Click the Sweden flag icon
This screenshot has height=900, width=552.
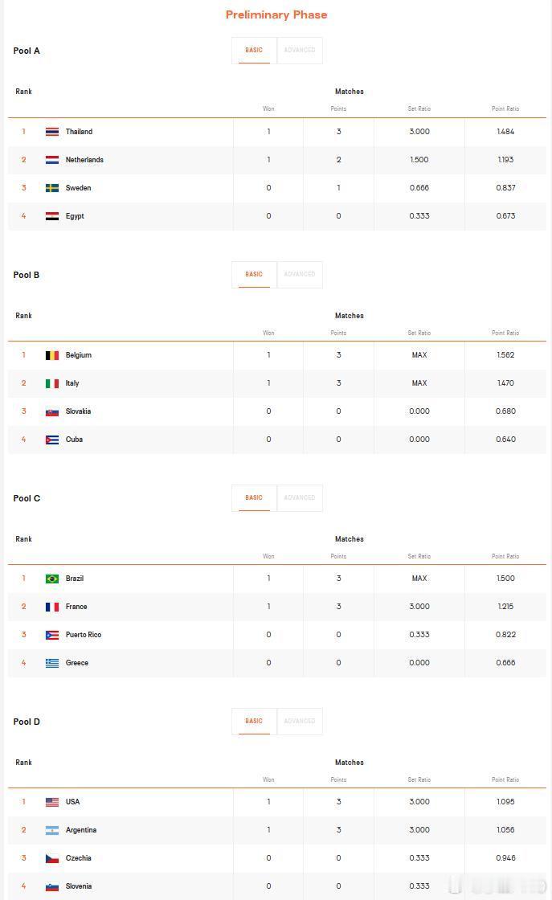pyautogui.click(x=52, y=188)
